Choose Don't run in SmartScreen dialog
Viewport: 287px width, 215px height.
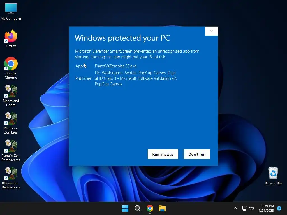click(x=197, y=154)
